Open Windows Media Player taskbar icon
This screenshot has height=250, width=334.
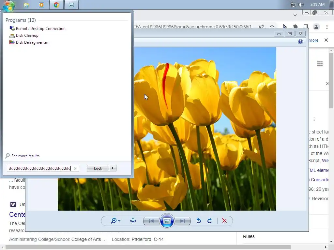click(41, 5)
